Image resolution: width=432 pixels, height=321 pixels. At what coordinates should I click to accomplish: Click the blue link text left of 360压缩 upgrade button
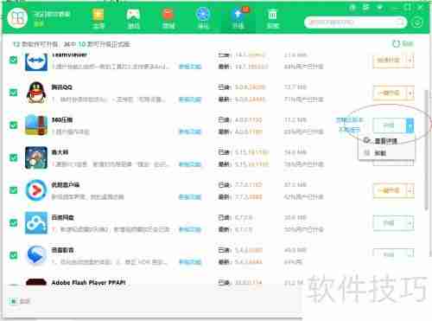click(x=349, y=125)
